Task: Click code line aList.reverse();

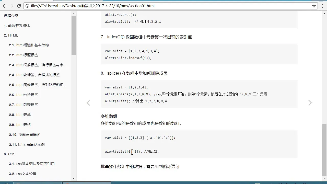Action: [121, 15]
